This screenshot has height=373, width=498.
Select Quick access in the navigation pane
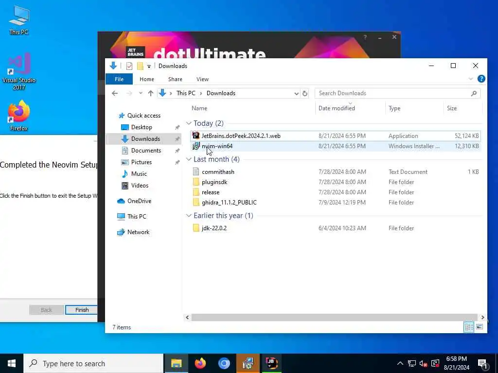[x=144, y=116]
